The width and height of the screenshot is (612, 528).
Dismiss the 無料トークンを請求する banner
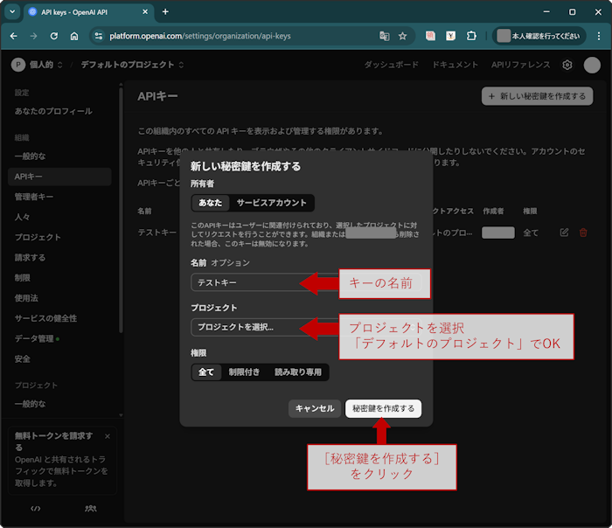click(x=108, y=435)
